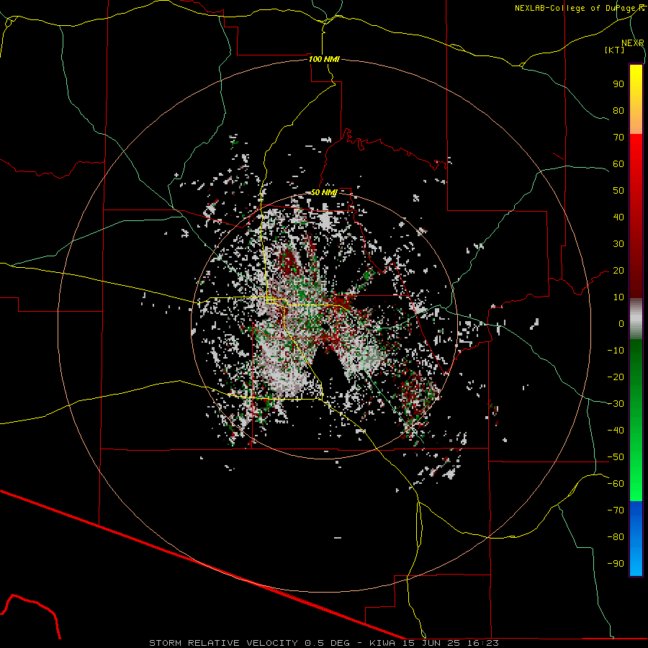
Task: Click the 30 value on the velocity scale
Action: pyautogui.click(x=618, y=244)
